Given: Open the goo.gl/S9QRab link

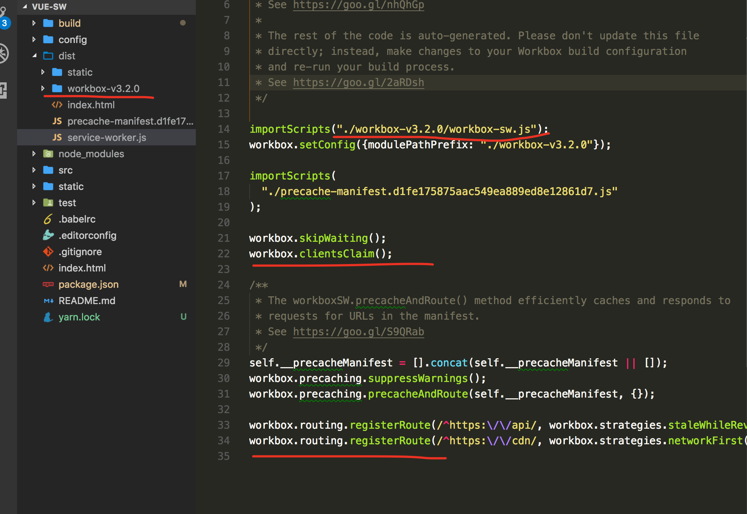Looking at the screenshot, I should click(x=358, y=332).
